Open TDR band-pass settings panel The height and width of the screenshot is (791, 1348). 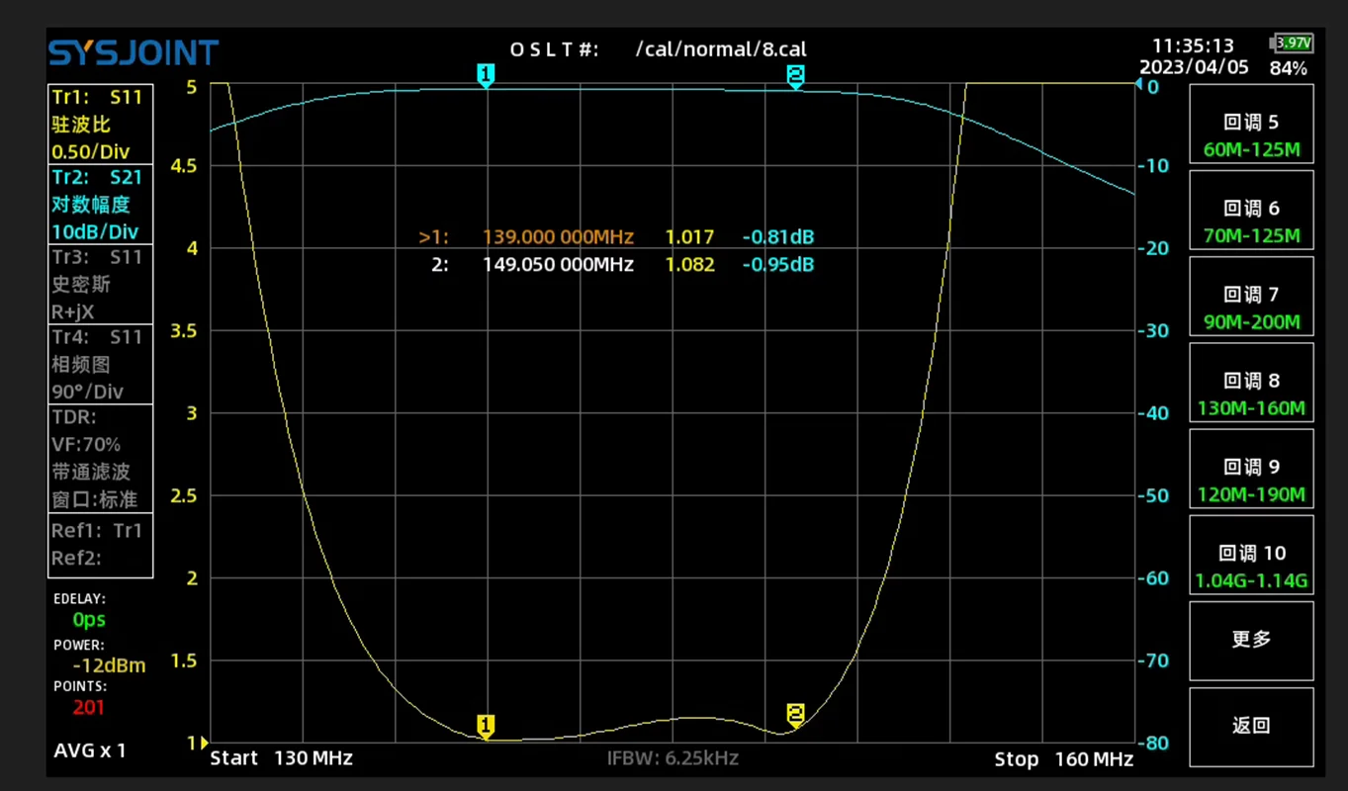coord(101,459)
